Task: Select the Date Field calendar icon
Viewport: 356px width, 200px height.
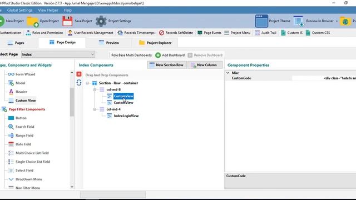Action: point(11,144)
